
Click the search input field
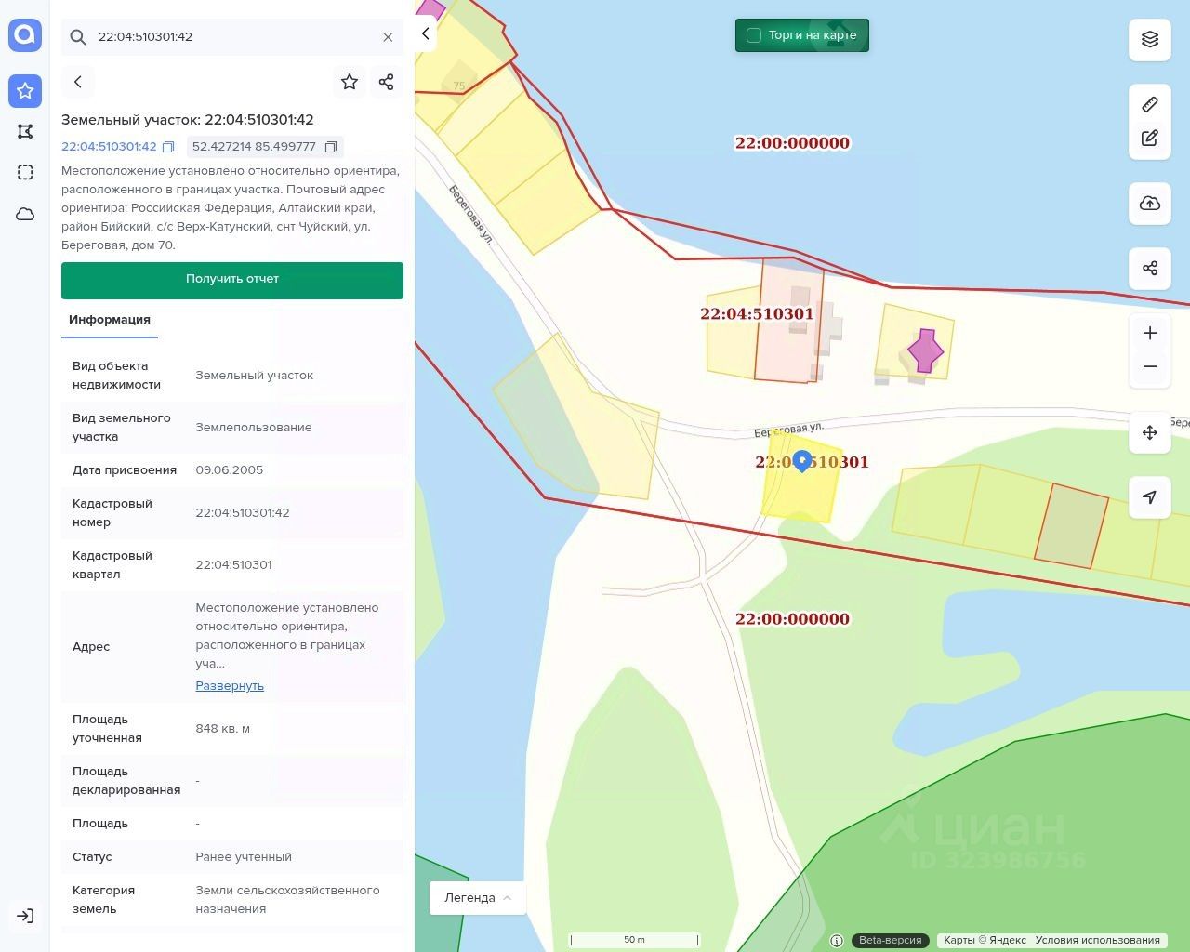pos(232,37)
